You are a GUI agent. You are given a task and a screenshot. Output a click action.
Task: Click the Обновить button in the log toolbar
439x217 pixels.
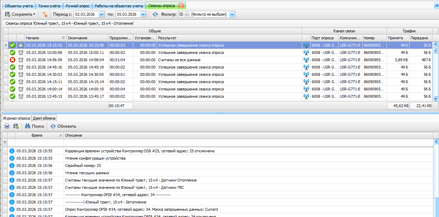(x=63, y=126)
